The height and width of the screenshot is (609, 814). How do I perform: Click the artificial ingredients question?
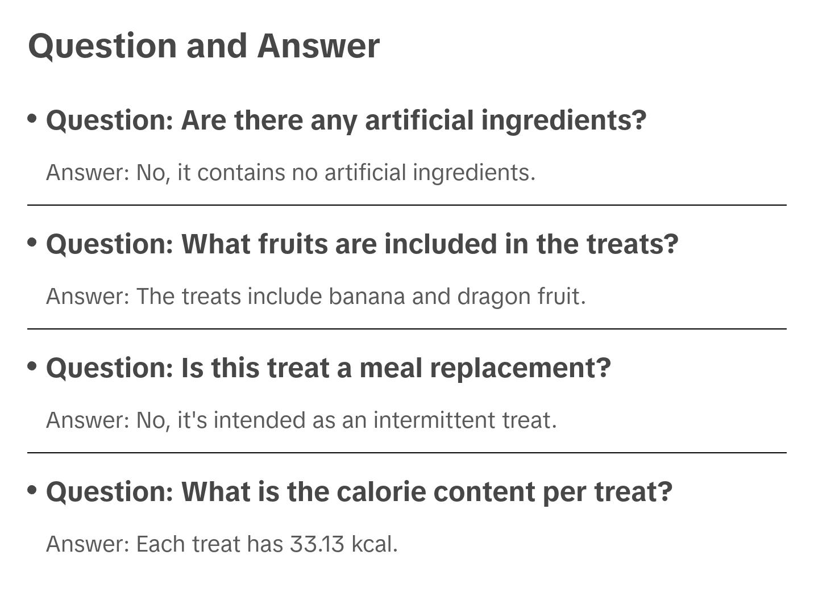(346, 120)
